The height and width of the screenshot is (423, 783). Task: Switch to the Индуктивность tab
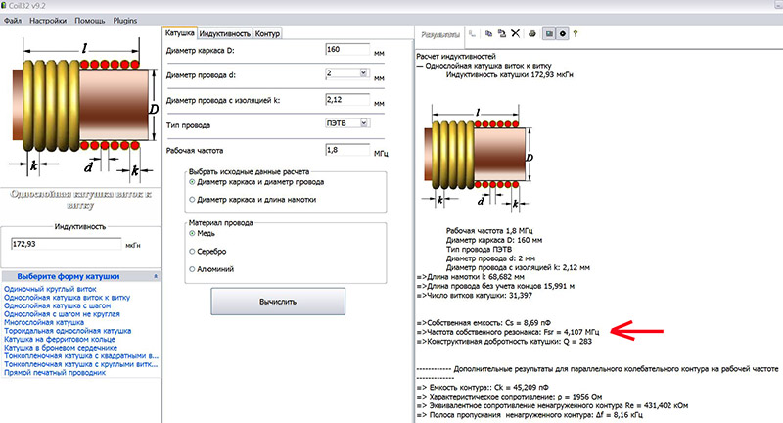click(225, 33)
